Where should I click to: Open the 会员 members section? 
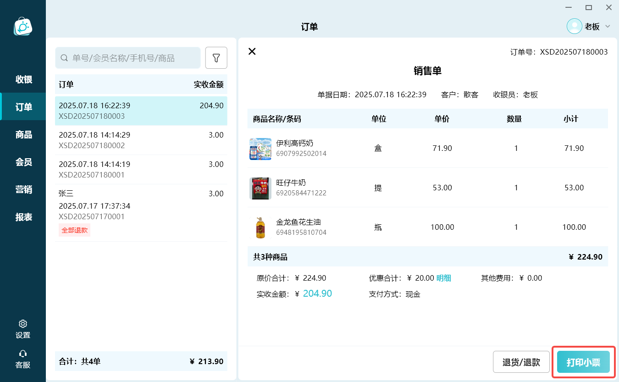23,162
